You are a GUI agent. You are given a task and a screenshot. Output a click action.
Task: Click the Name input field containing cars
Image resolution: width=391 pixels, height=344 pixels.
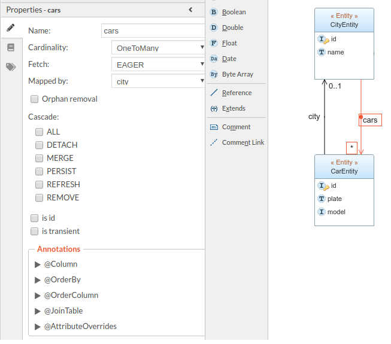[153, 31]
